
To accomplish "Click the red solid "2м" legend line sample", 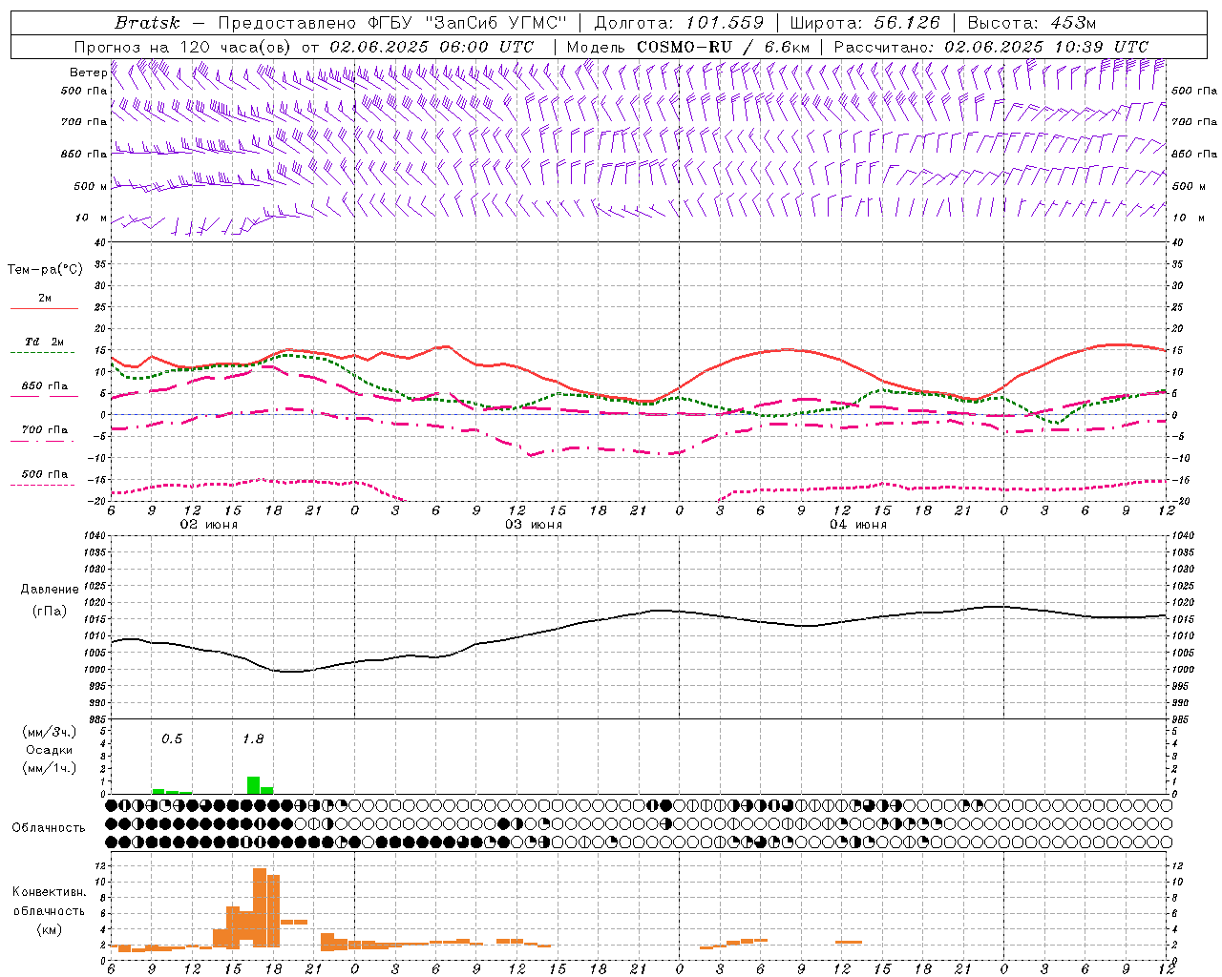I will pyautogui.click(x=44, y=308).
